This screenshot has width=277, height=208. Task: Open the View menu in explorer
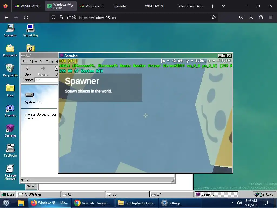[x=33, y=62]
